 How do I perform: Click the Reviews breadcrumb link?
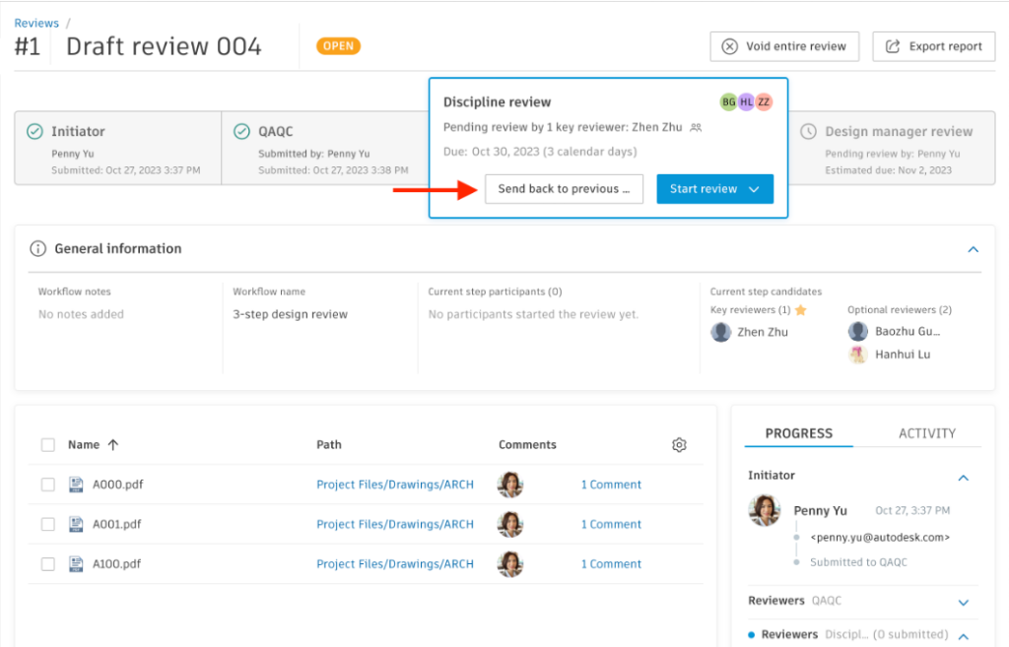click(36, 23)
